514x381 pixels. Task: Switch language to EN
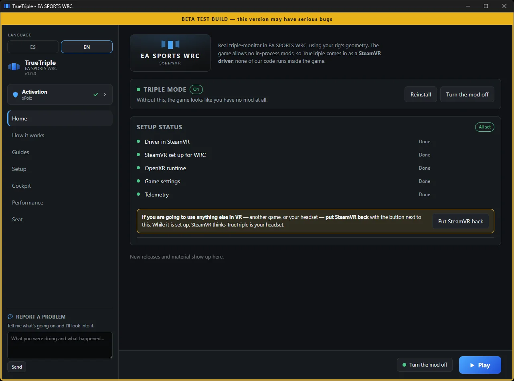click(x=87, y=47)
